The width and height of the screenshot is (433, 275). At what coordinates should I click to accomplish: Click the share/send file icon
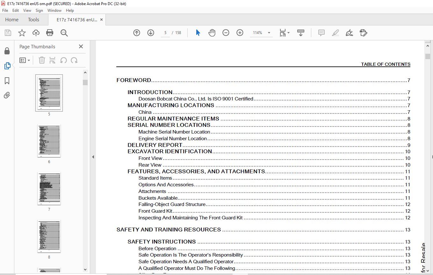[x=363, y=33]
